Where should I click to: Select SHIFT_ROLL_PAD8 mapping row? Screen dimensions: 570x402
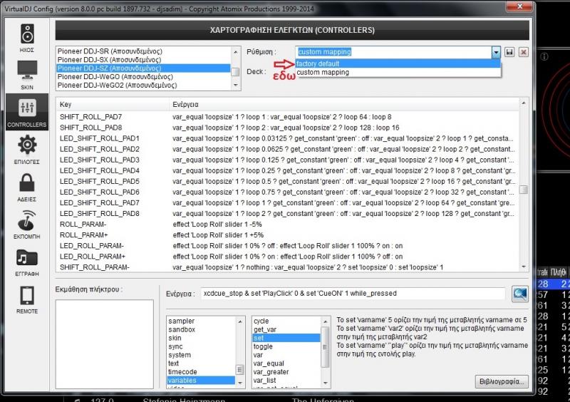point(287,128)
